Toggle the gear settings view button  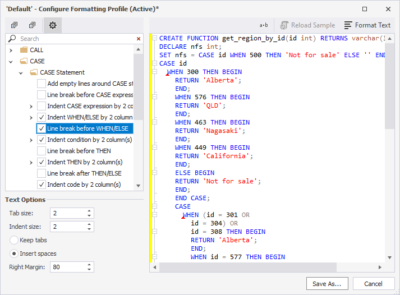[x=53, y=25]
